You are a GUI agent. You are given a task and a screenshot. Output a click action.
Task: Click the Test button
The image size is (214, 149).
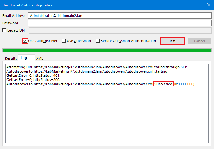pyautogui.click(x=172, y=41)
